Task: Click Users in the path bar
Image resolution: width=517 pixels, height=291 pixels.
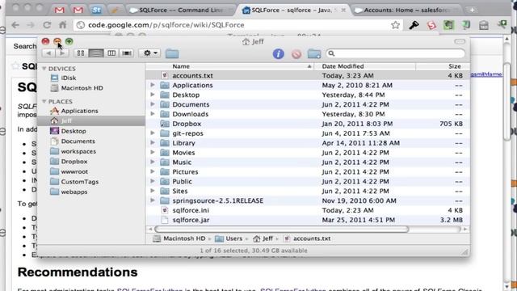Action: click(229, 238)
